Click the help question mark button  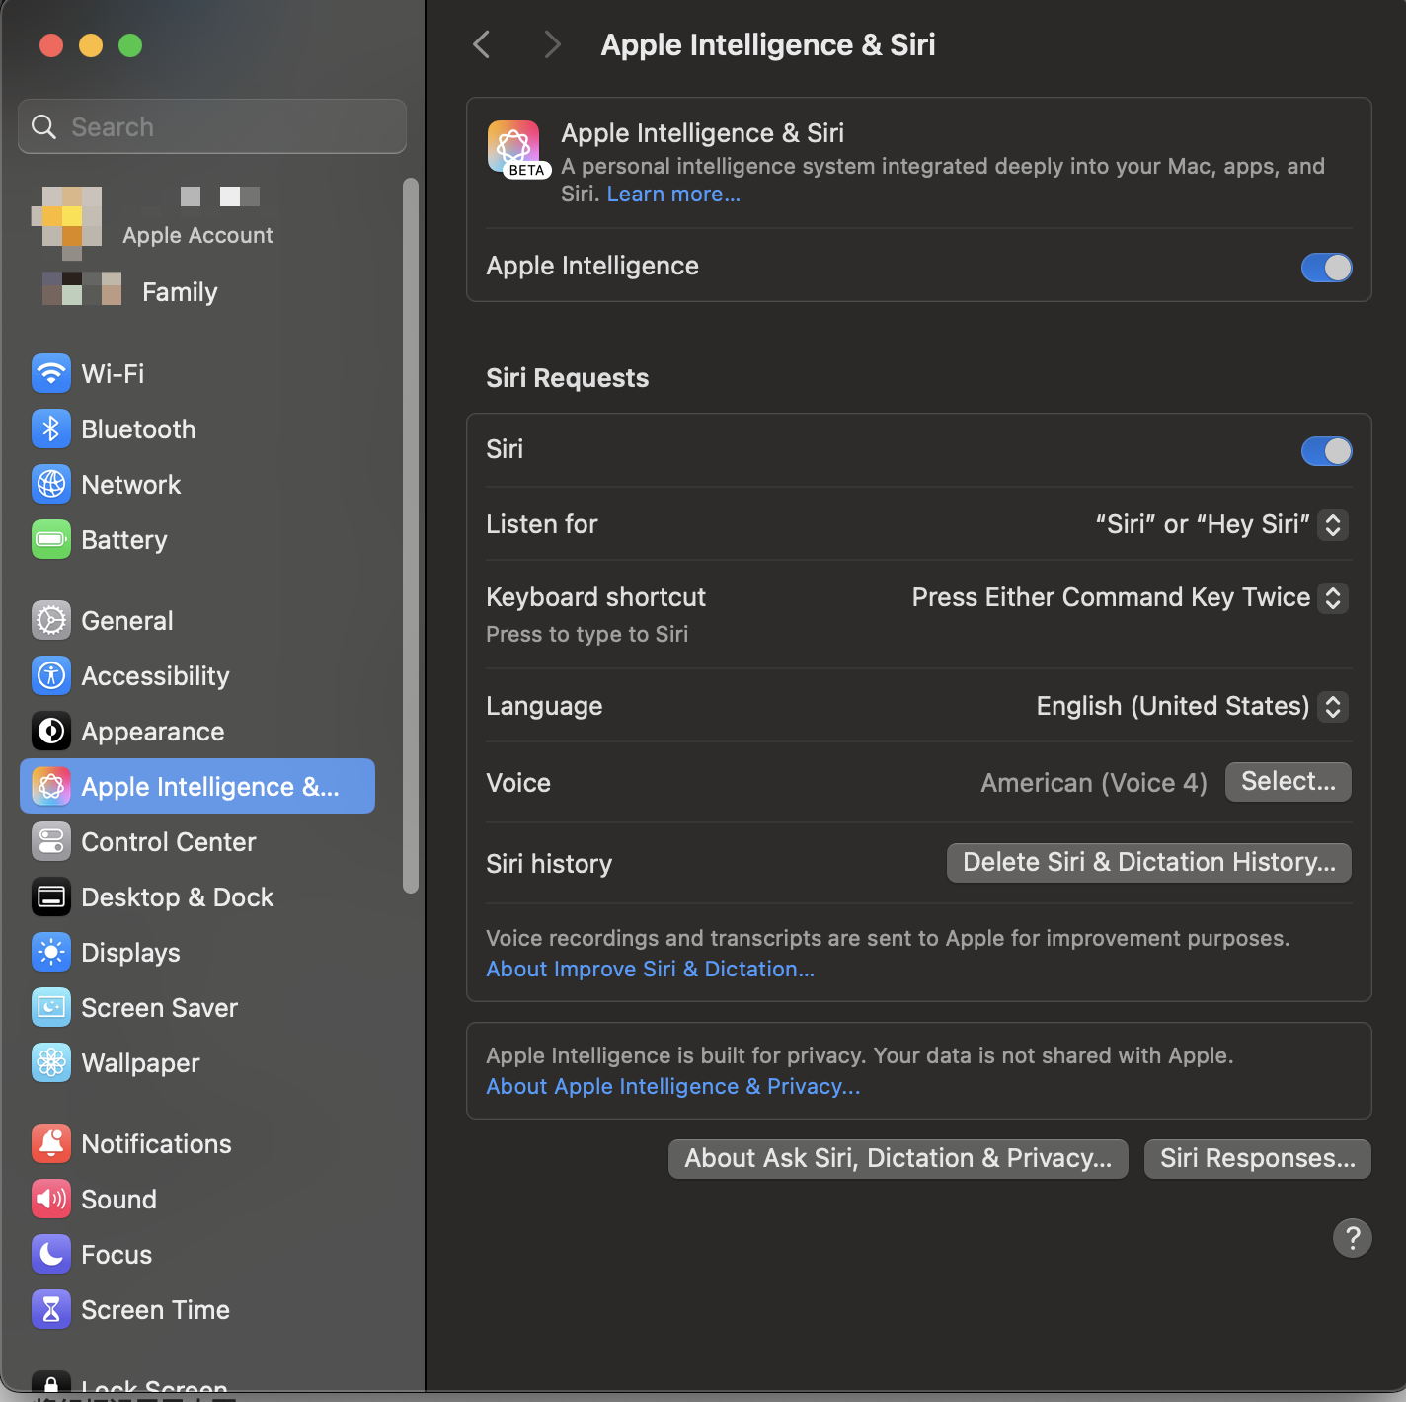tap(1352, 1237)
